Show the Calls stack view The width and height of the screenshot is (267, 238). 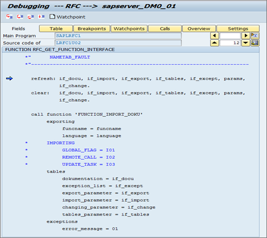point(165,29)
